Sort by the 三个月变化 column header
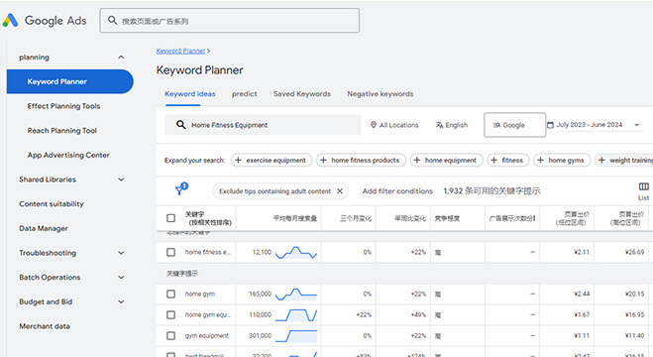The image size is (653, 357). [x=355, y=218]
